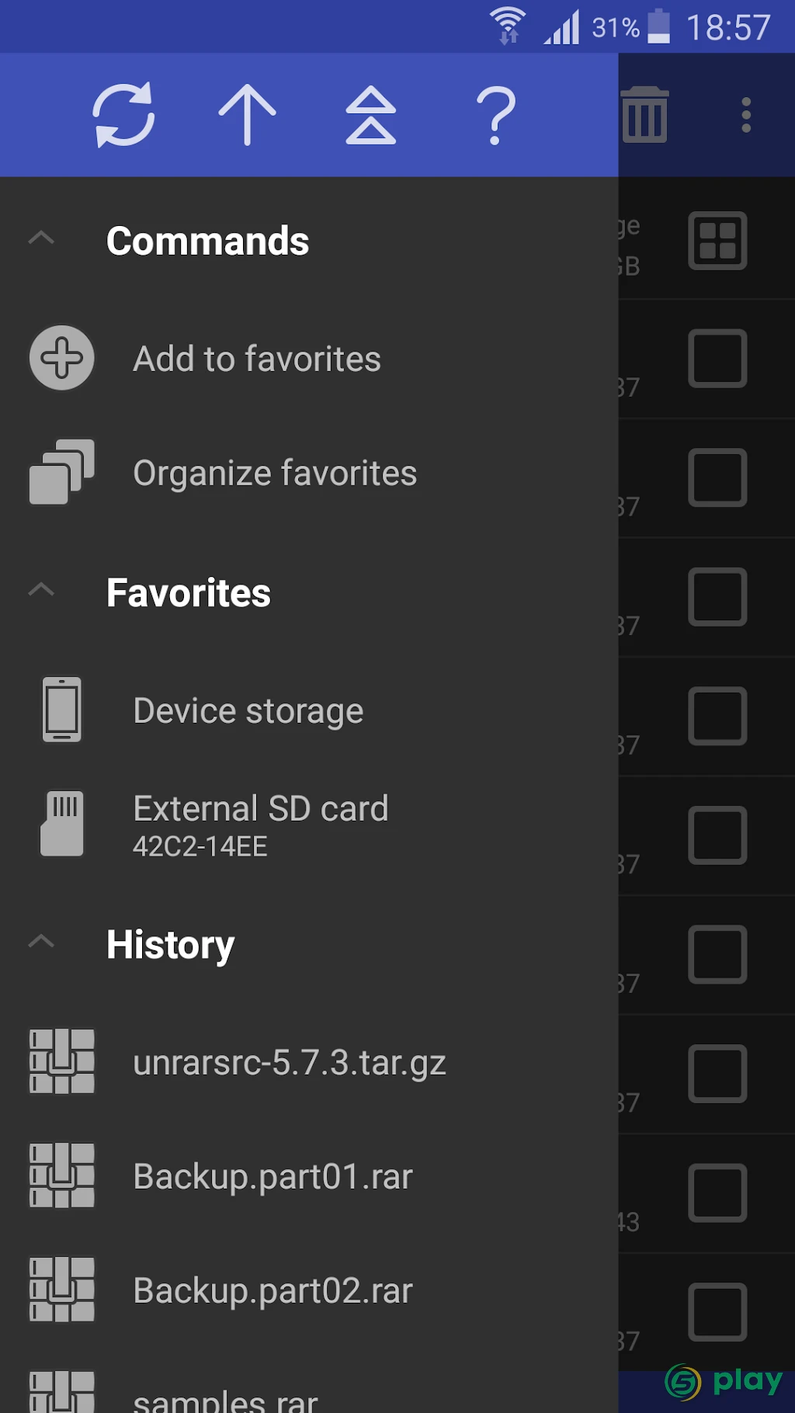
Task: Check the second file row checkbox
Action: click(717, 477)
